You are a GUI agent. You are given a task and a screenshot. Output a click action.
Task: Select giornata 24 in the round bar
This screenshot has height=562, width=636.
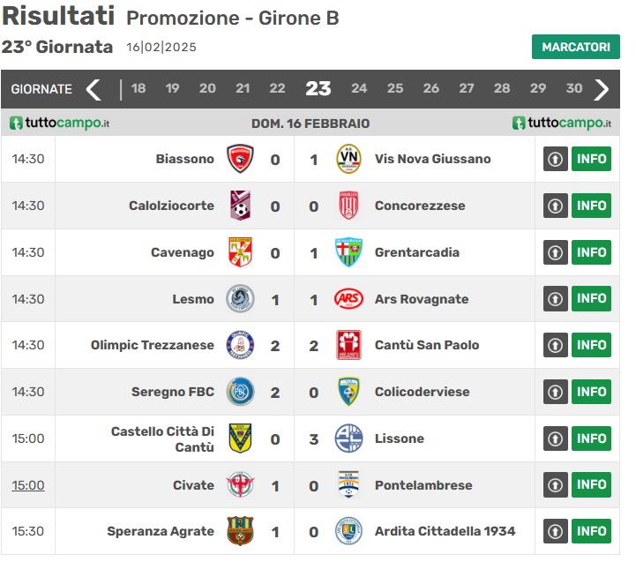pos(359,88)
